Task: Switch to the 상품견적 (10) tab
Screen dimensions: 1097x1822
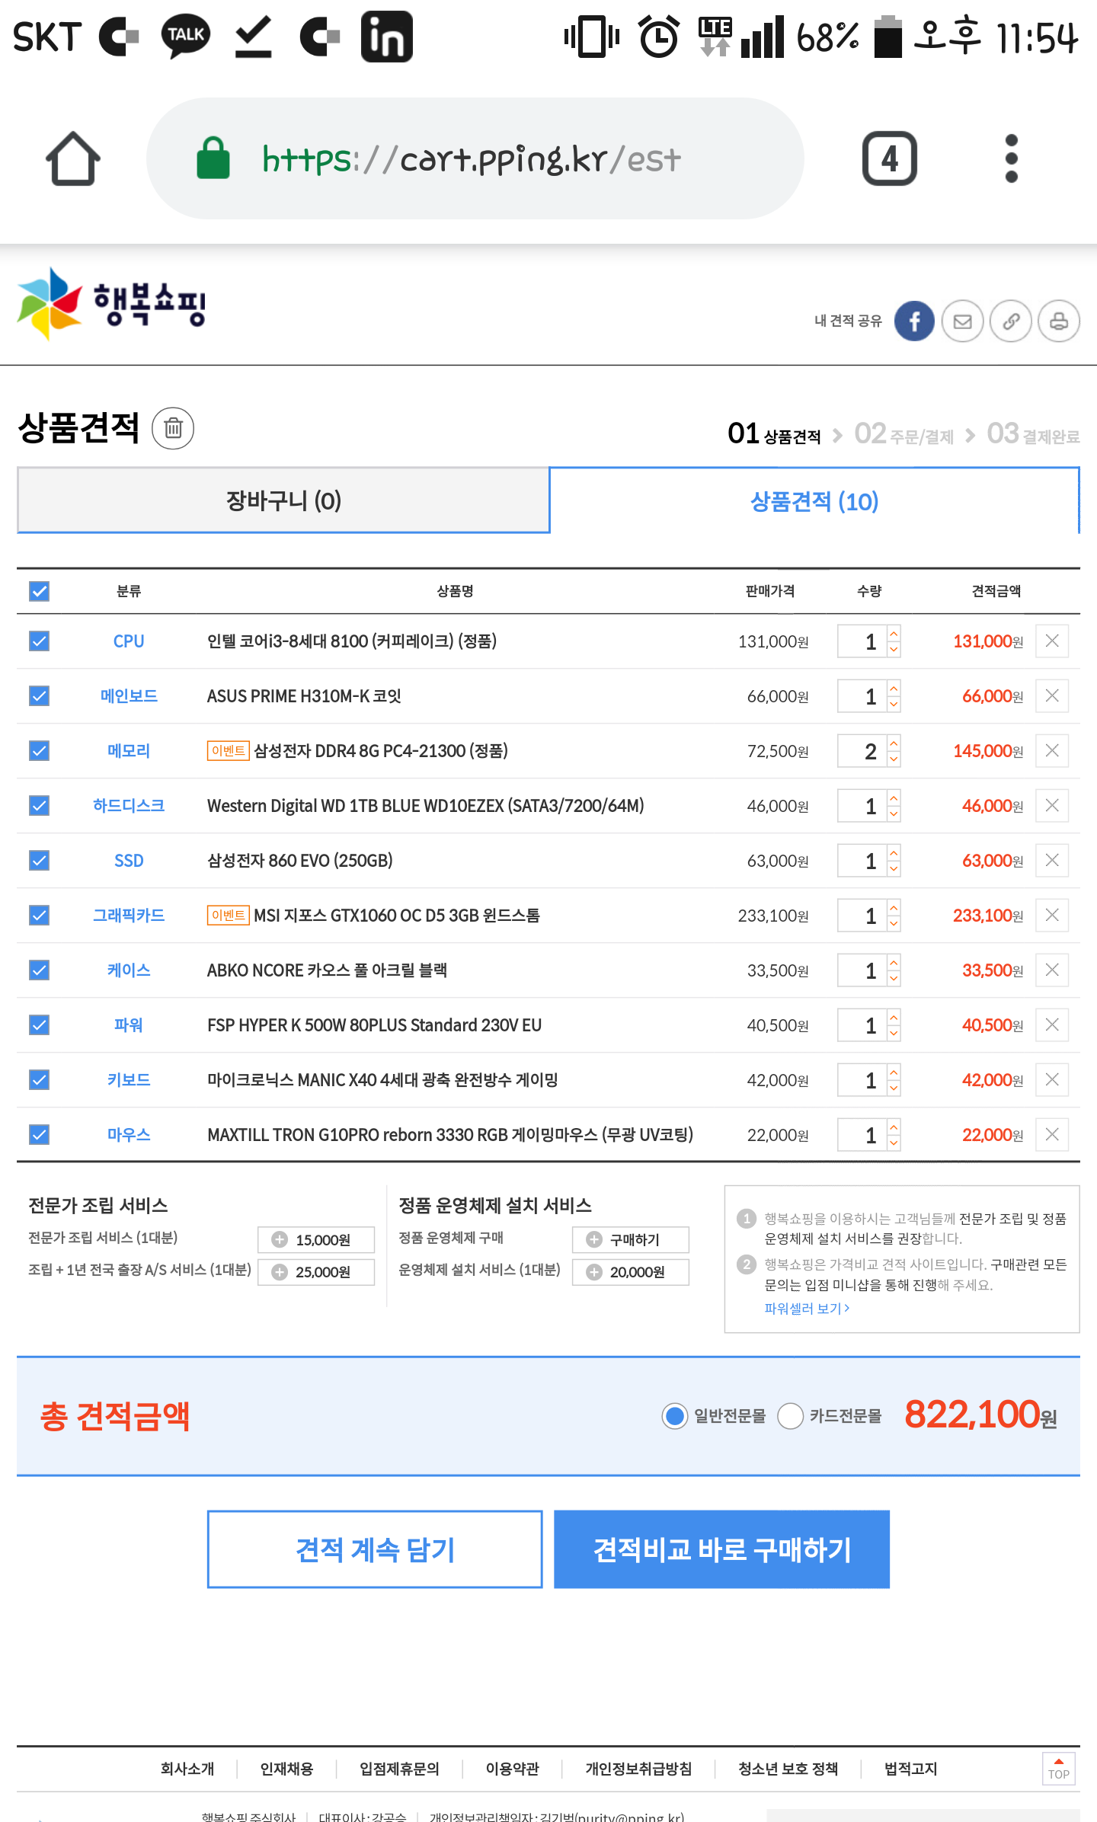Action: tap(814, 500)
